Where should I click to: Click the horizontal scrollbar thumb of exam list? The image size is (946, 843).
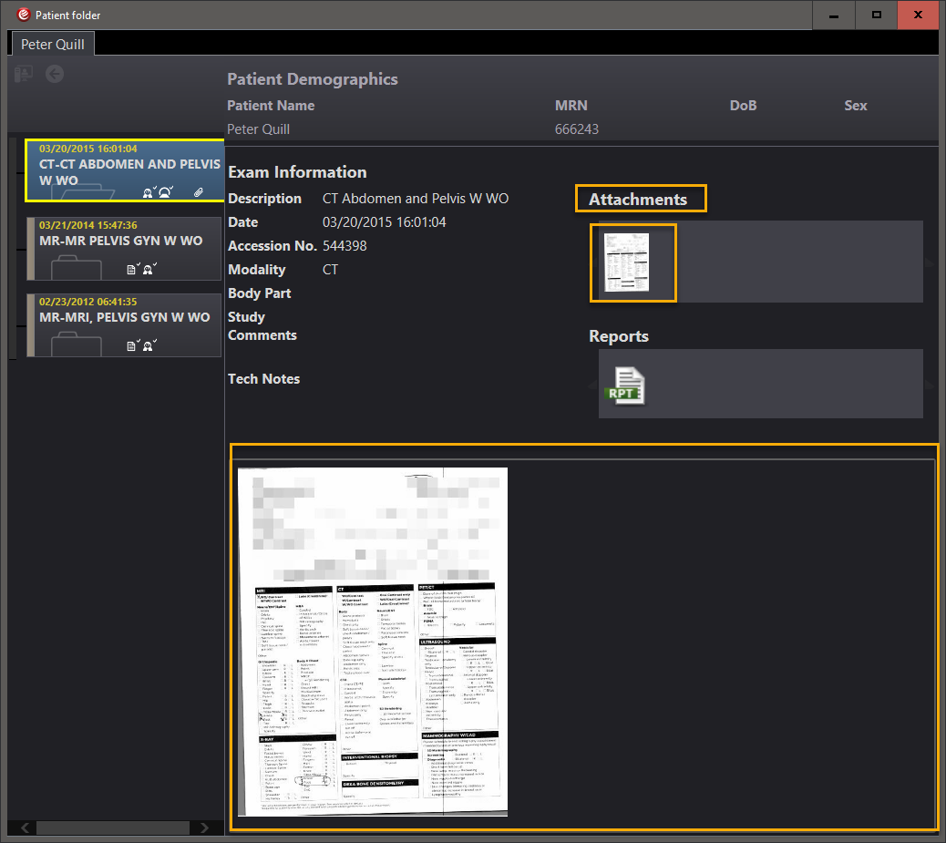tap(112, 828)
